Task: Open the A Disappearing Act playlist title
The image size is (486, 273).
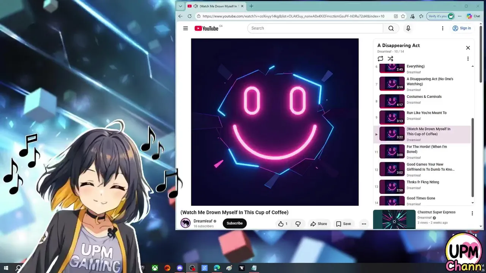Action: tap(399, 45)
